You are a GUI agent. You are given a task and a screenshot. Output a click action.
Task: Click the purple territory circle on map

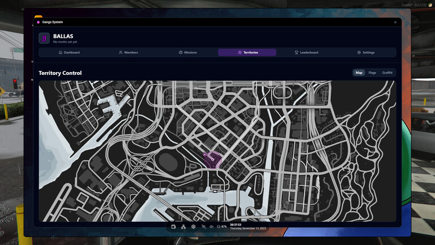click(x=213, y=160)
